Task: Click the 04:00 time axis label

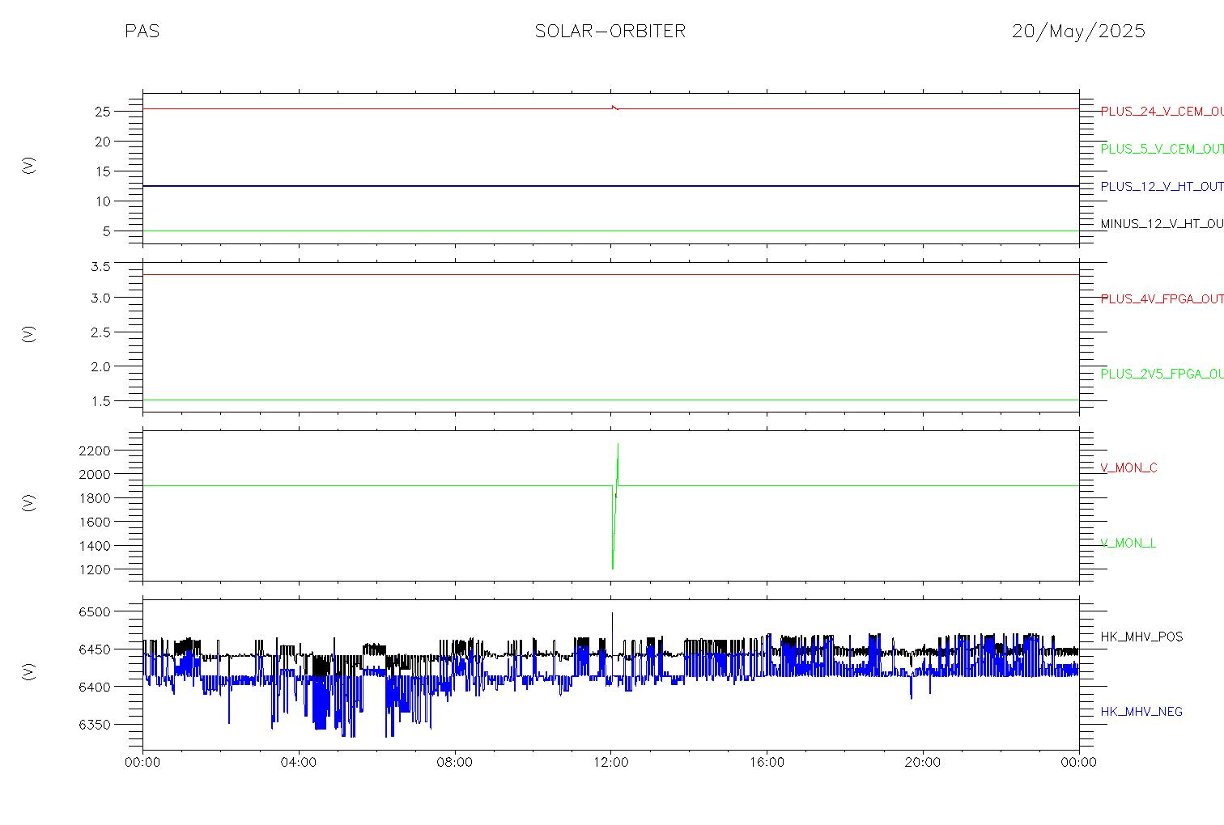Action: point(299,762)
